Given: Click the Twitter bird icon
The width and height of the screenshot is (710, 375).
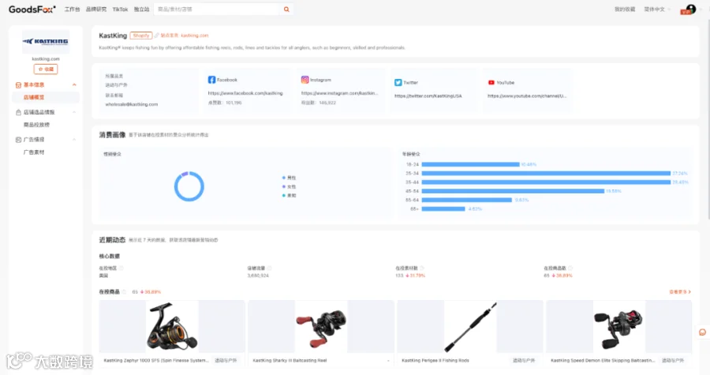Looking at the screenshot, I should coord(398,82).
